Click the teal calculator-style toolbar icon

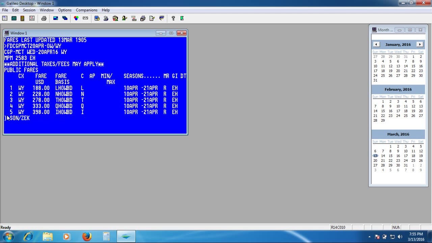pyautogui.click(x=14, y=18)
